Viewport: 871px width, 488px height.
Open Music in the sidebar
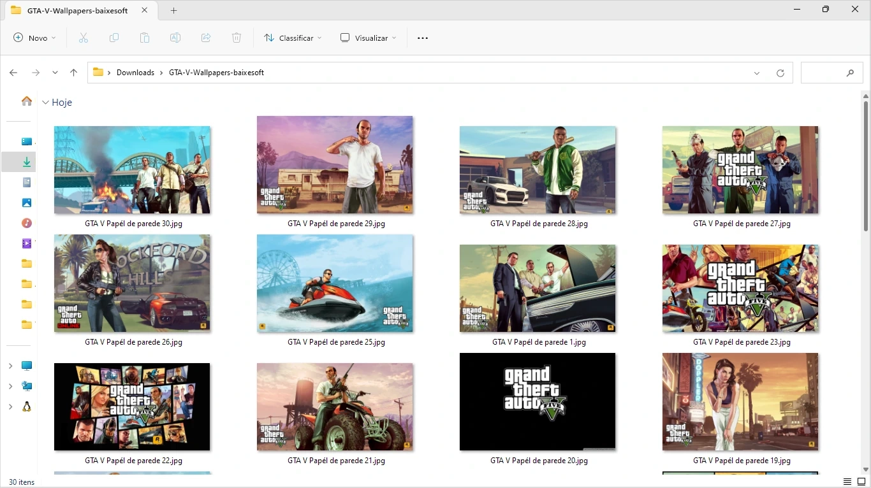tap(27, 223)
